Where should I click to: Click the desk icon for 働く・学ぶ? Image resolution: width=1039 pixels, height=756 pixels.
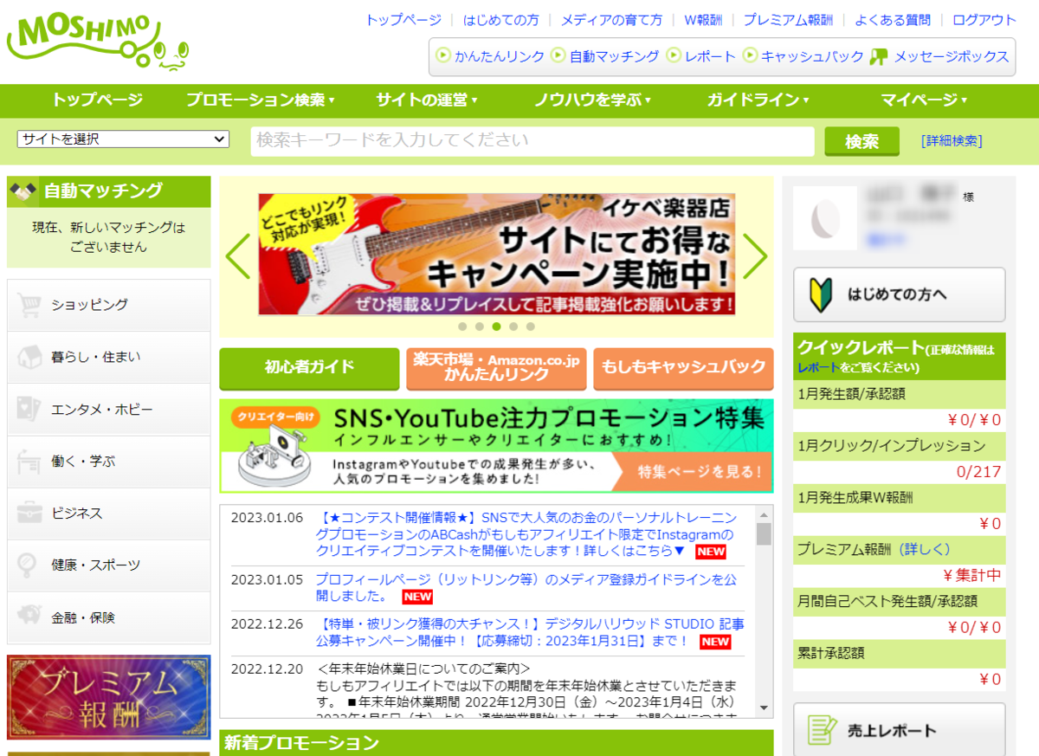pos(29,461)
